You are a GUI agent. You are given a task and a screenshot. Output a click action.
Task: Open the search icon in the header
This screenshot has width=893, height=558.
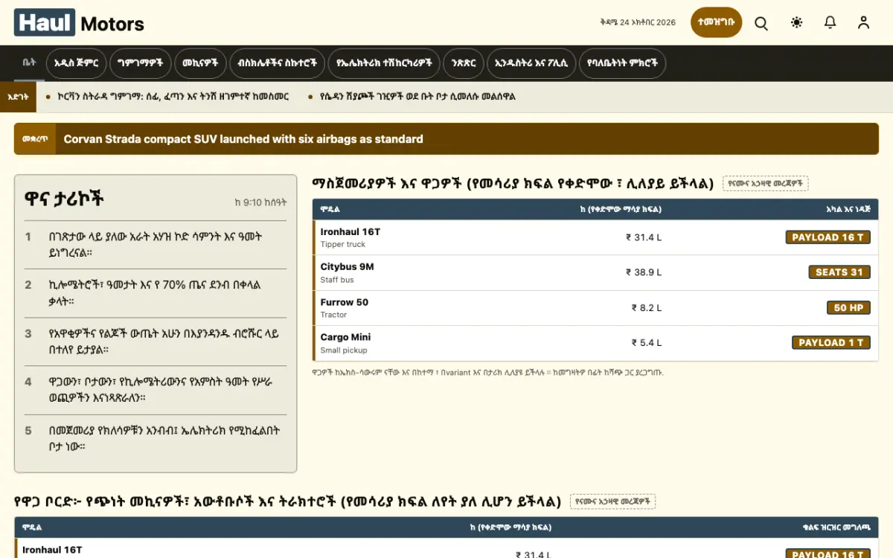(761, 22)
